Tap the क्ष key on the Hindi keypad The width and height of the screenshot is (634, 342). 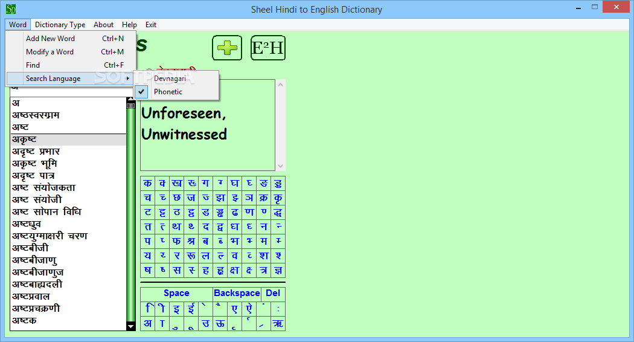click(x=235, y=271)
